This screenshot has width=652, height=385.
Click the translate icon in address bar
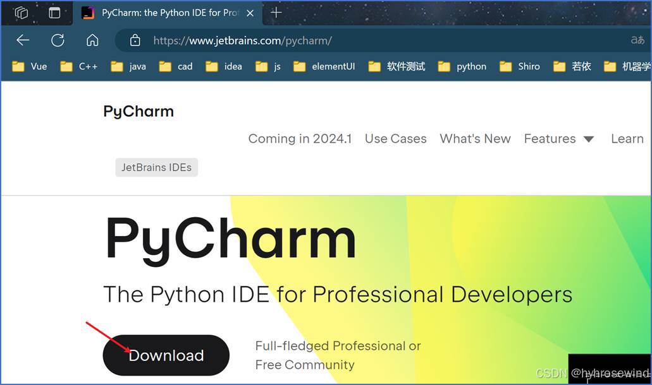tap(637, 40)
